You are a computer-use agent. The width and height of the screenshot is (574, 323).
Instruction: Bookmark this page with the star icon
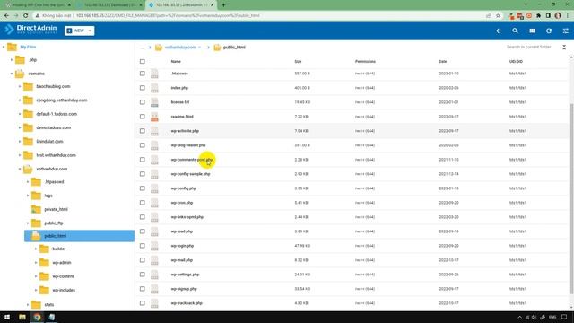498,16
